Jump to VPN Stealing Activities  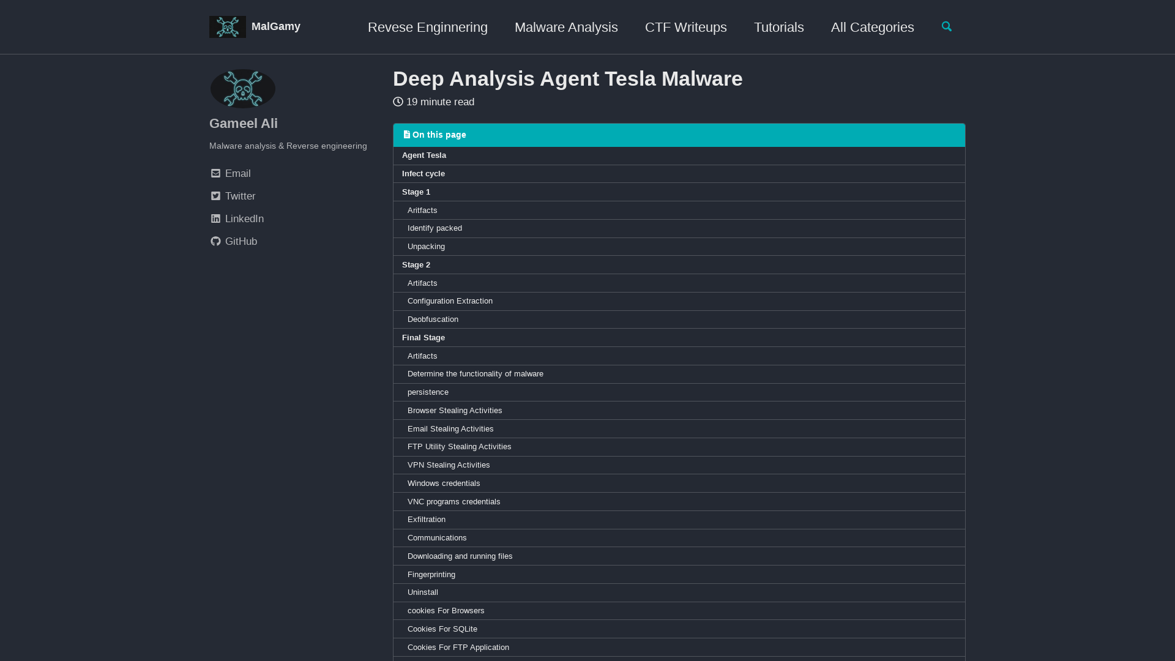click(679, 465)
